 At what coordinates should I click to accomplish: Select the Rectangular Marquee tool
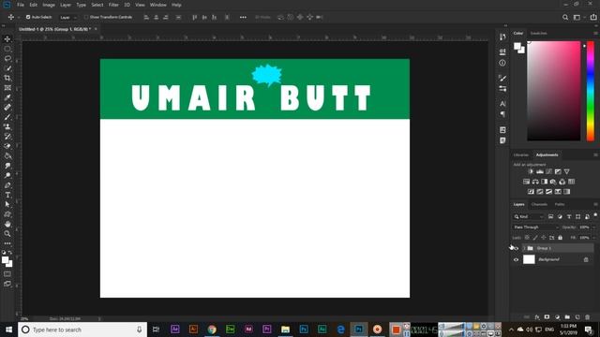tap(7, 49)
